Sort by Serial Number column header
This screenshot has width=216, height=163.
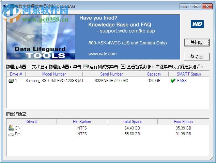111,74
